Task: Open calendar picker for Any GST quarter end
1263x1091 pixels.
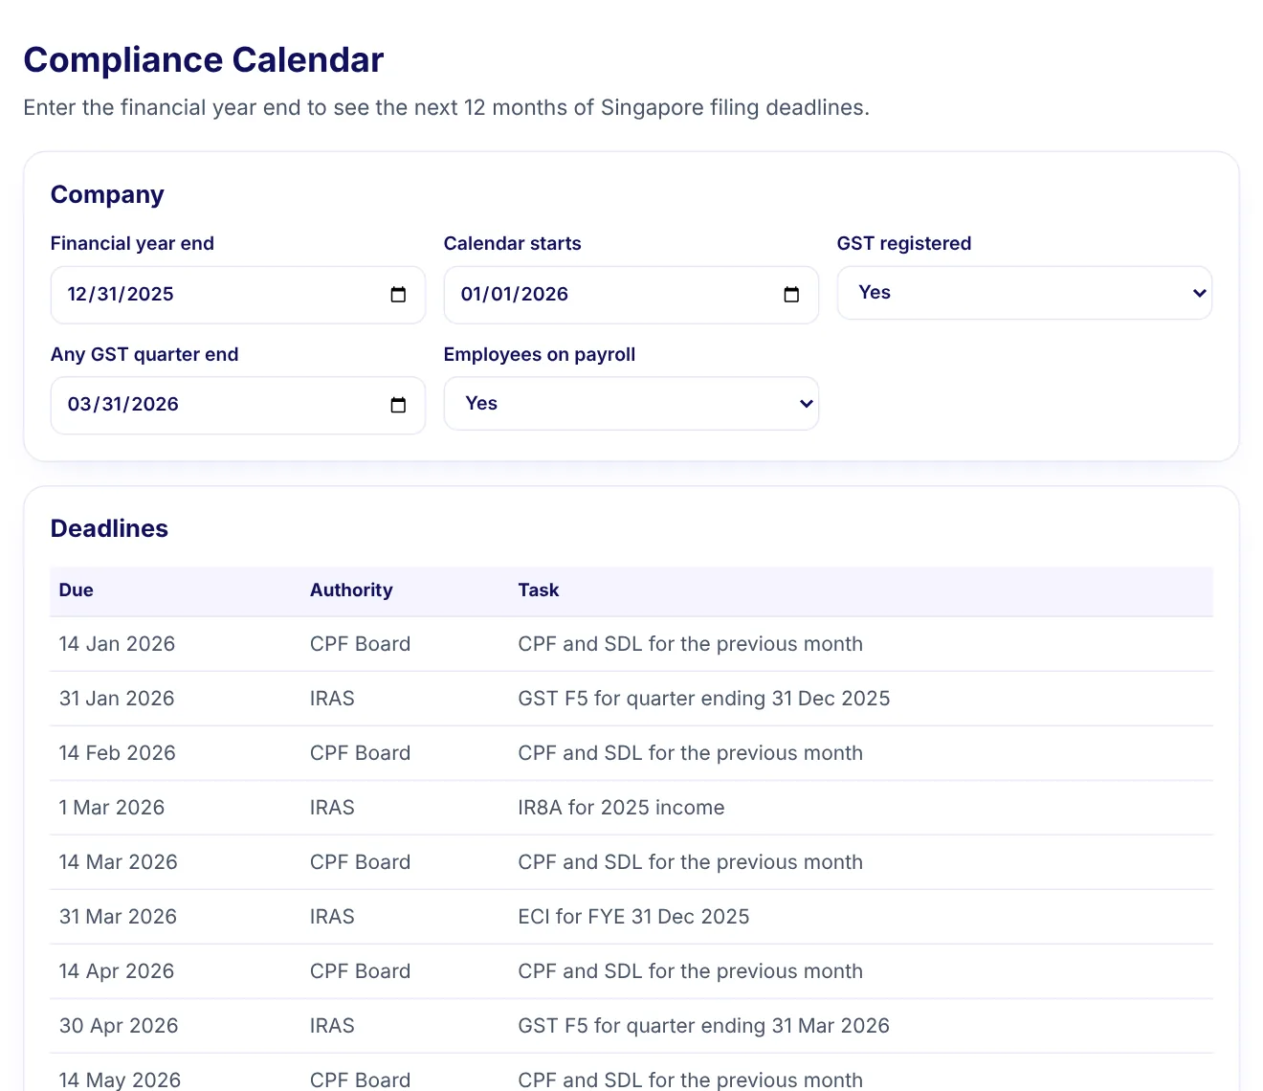Action: point(398,405)
